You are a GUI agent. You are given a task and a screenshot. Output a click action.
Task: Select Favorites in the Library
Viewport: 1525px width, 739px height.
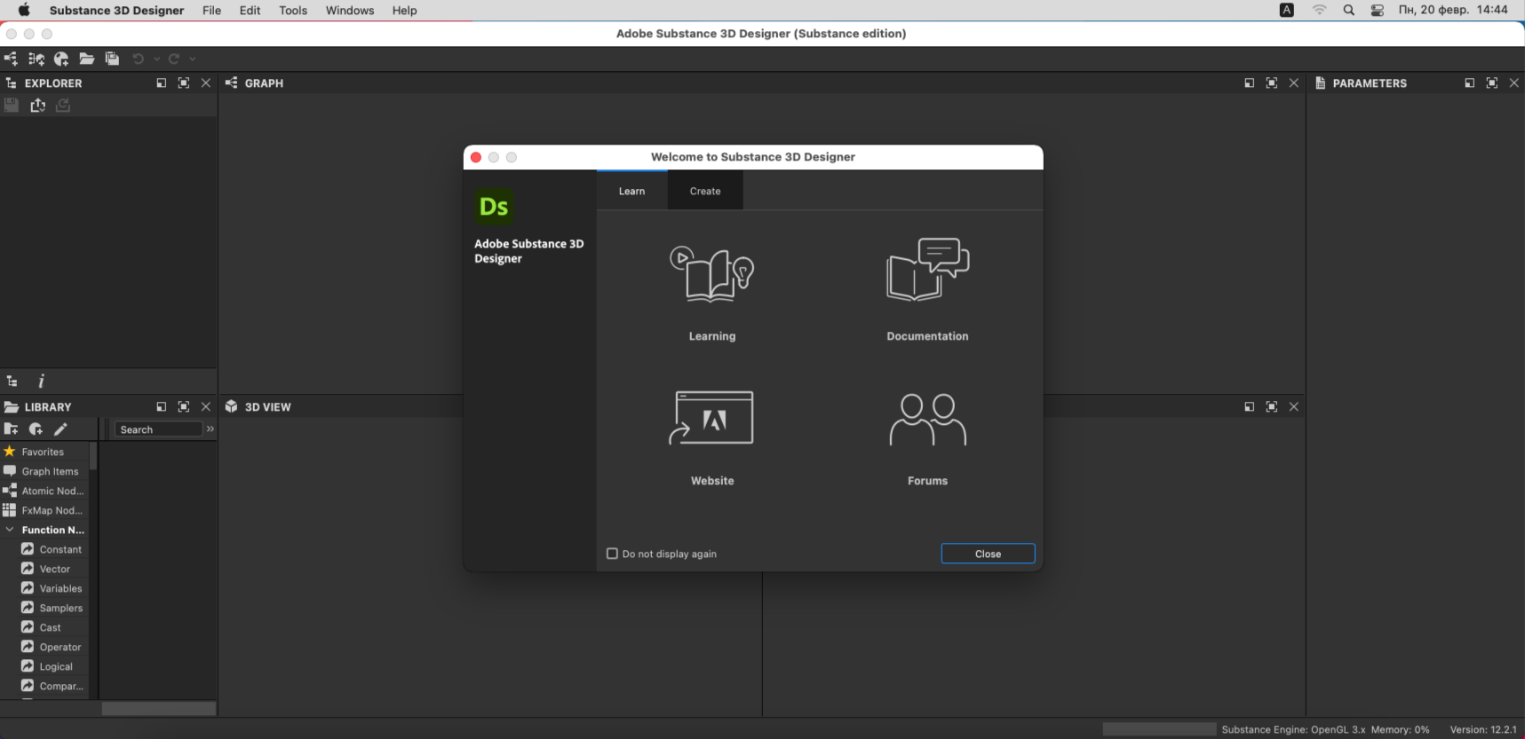(44, 452)
